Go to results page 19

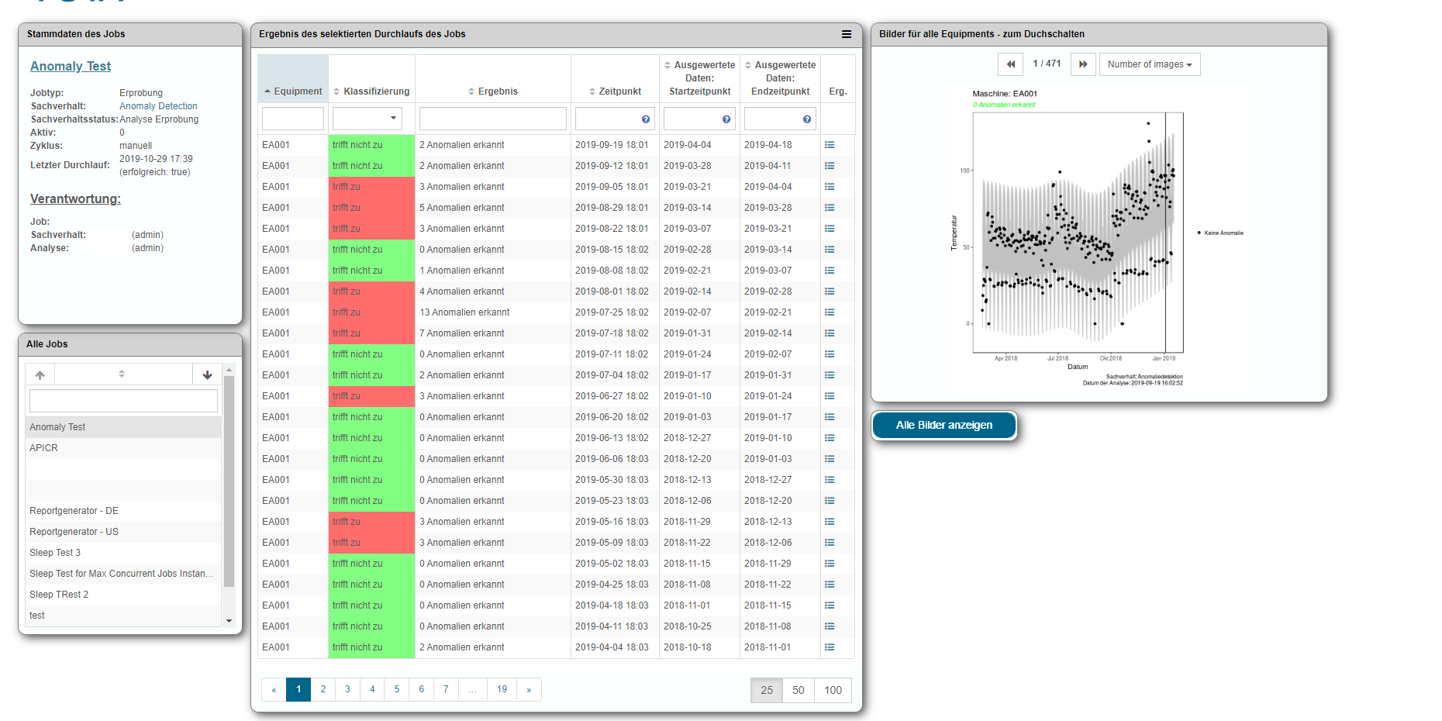click(x=502, y=689)
